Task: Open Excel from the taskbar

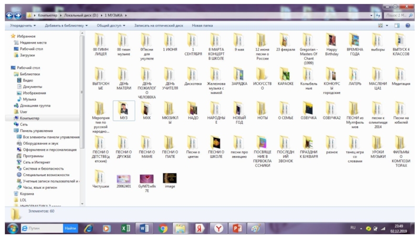Action: [125, 228]
